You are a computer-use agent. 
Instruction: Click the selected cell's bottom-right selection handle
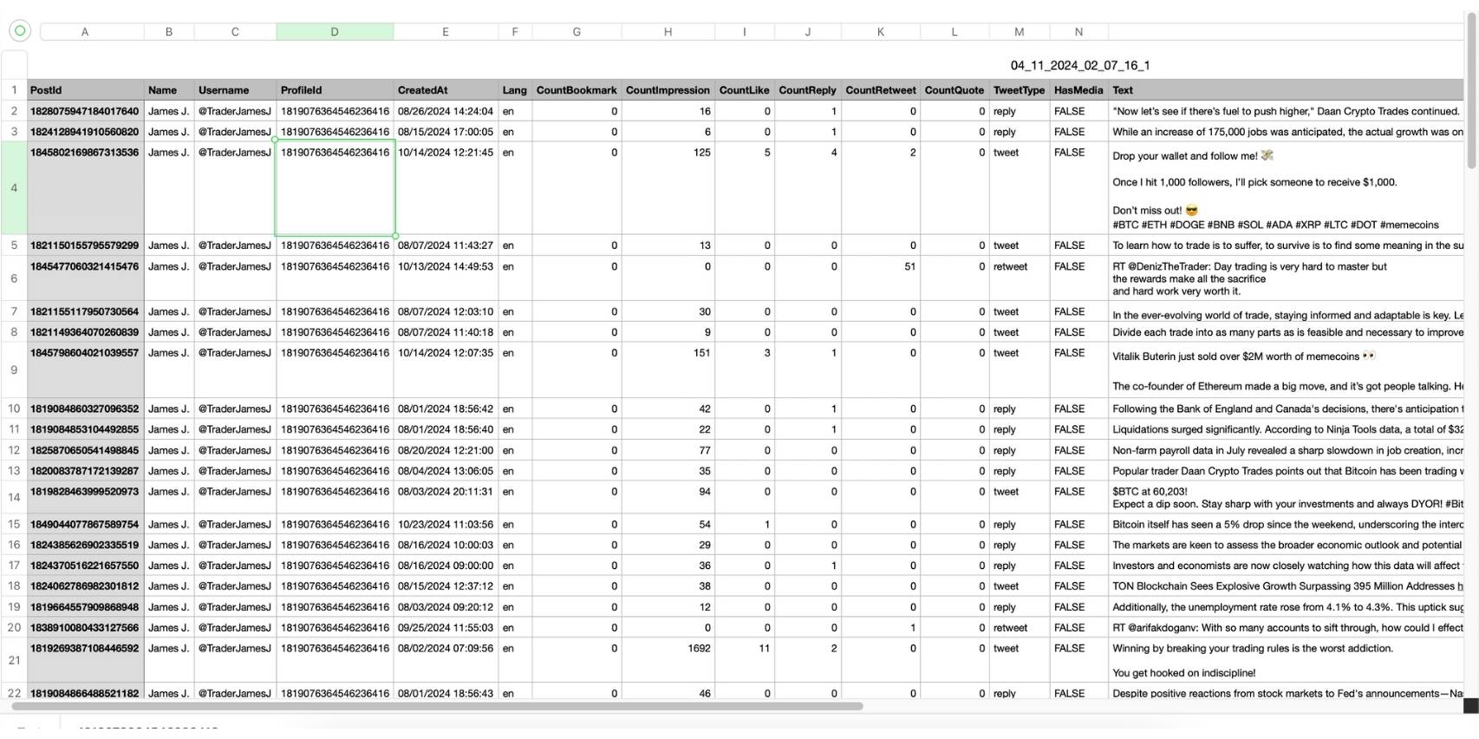(x=395, y=235)
